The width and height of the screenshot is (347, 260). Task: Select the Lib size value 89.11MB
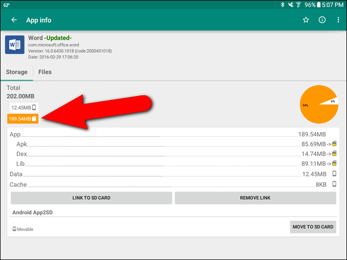(x=313, y=164)
